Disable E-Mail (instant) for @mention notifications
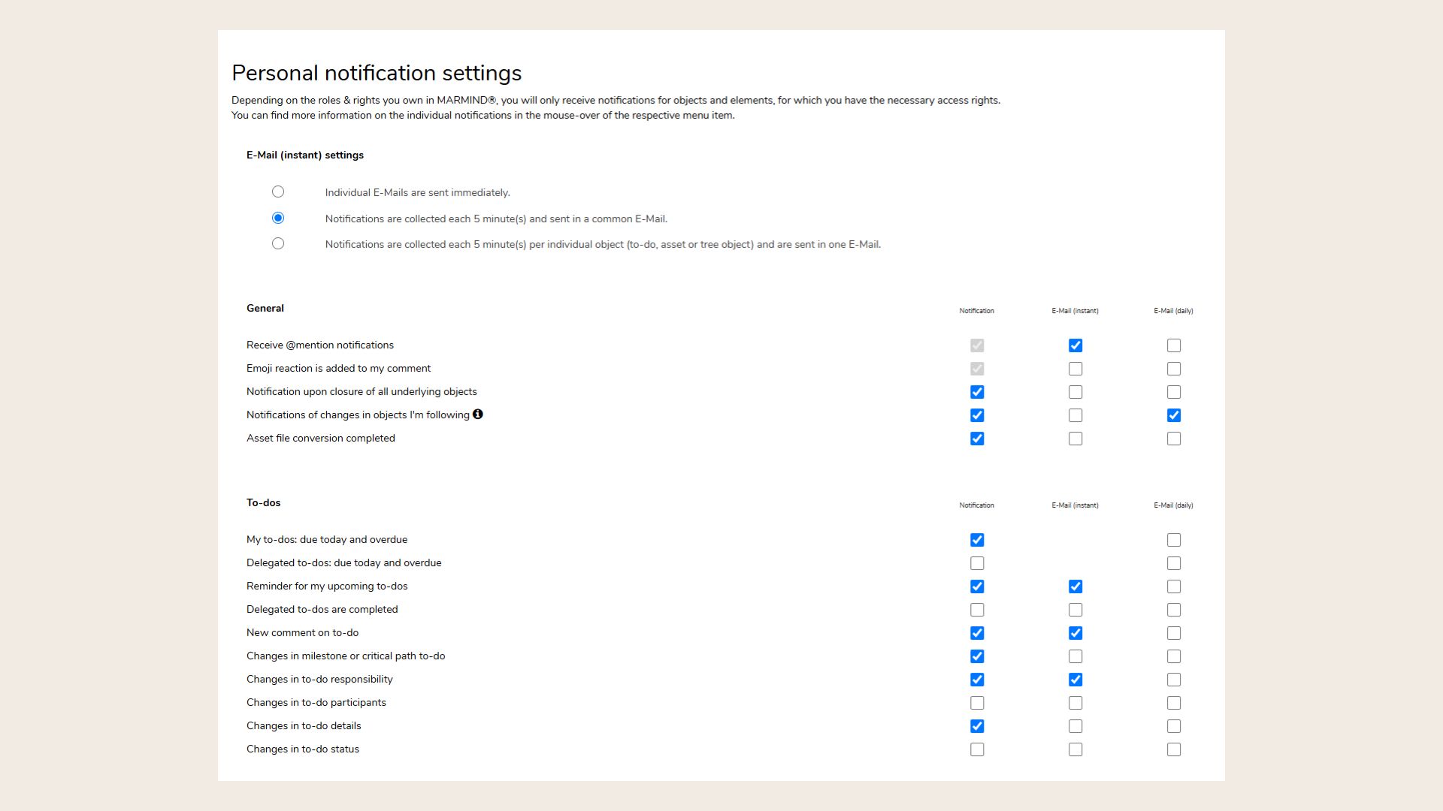Image resolution: width=1443 pixels, height=811 pixels. [x=1075, y=345]
